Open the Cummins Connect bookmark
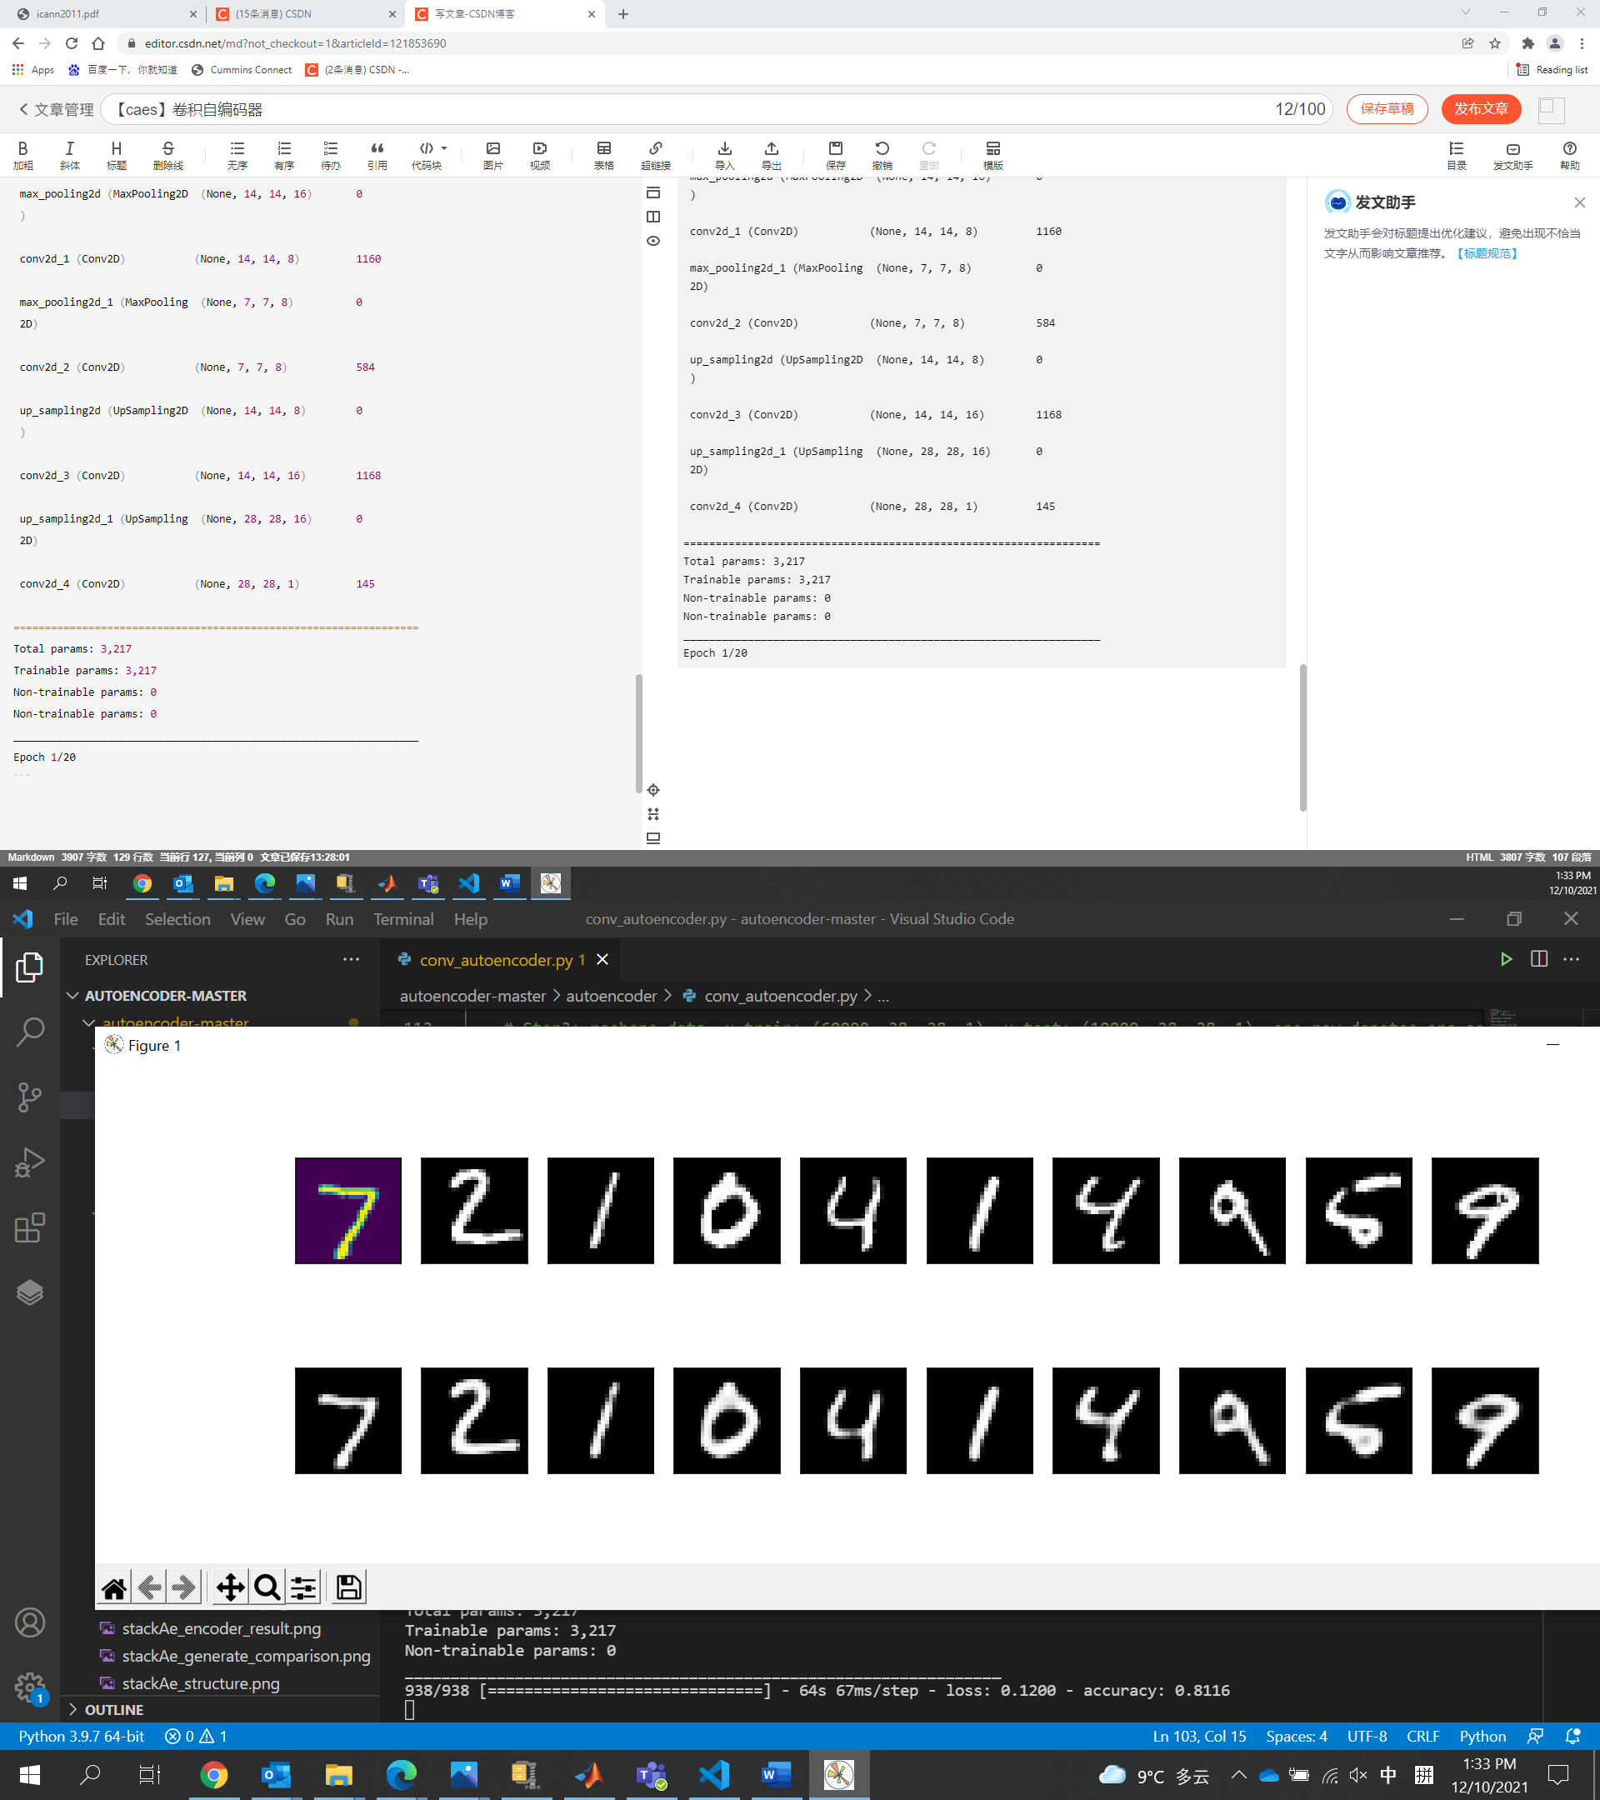Viewport: 1600px width, 1800px height. point(242,69)
